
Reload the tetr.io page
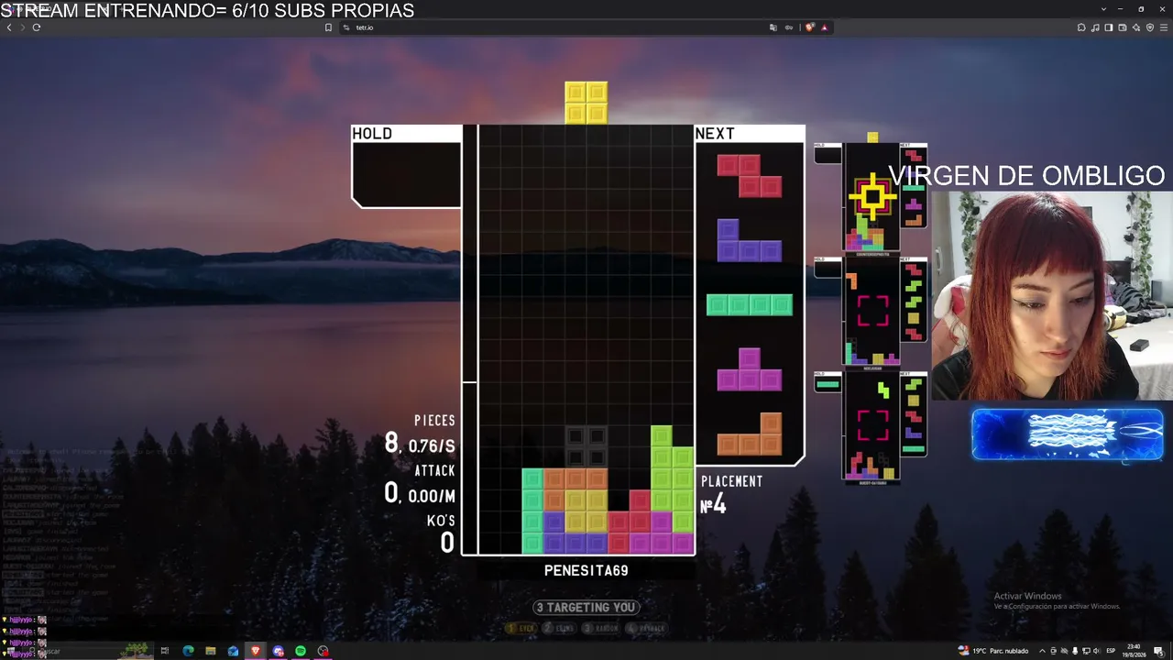click(x=37, y=27)
